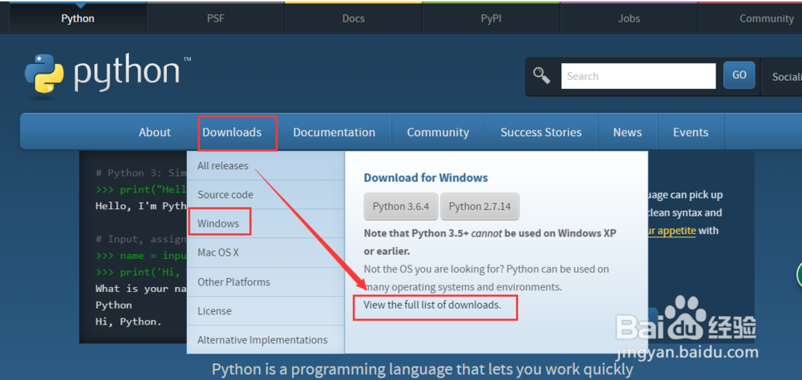Download Python 2.7.14 button
This screenshot has width=802, height=380.
(480, 206)
